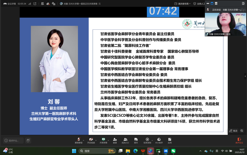Expand the 演讲者布局 layout dropdown

tap(182, 4)
